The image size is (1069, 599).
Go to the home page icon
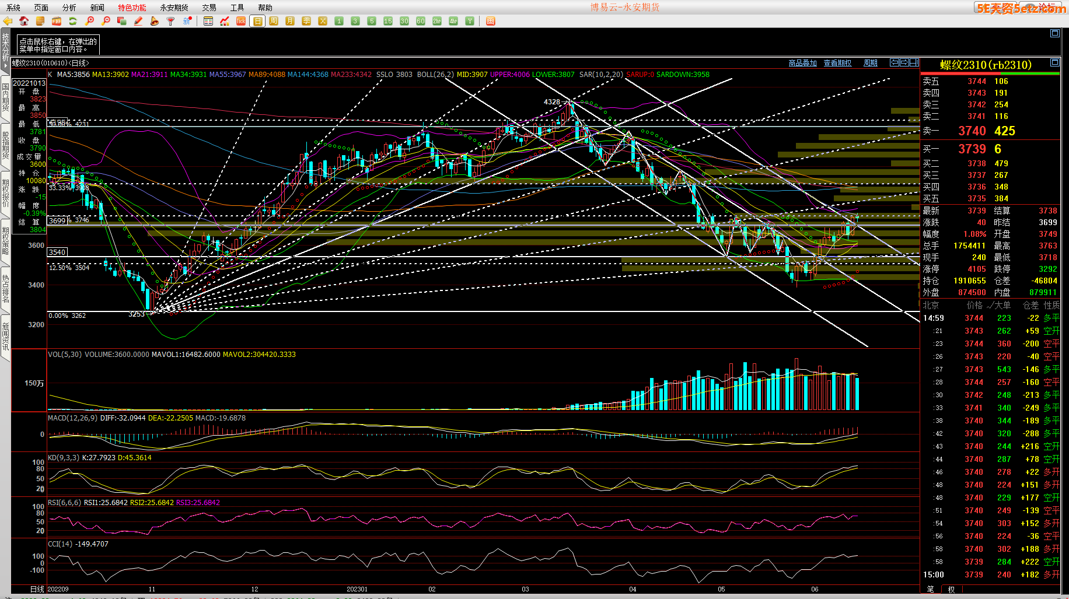(24, 21)
